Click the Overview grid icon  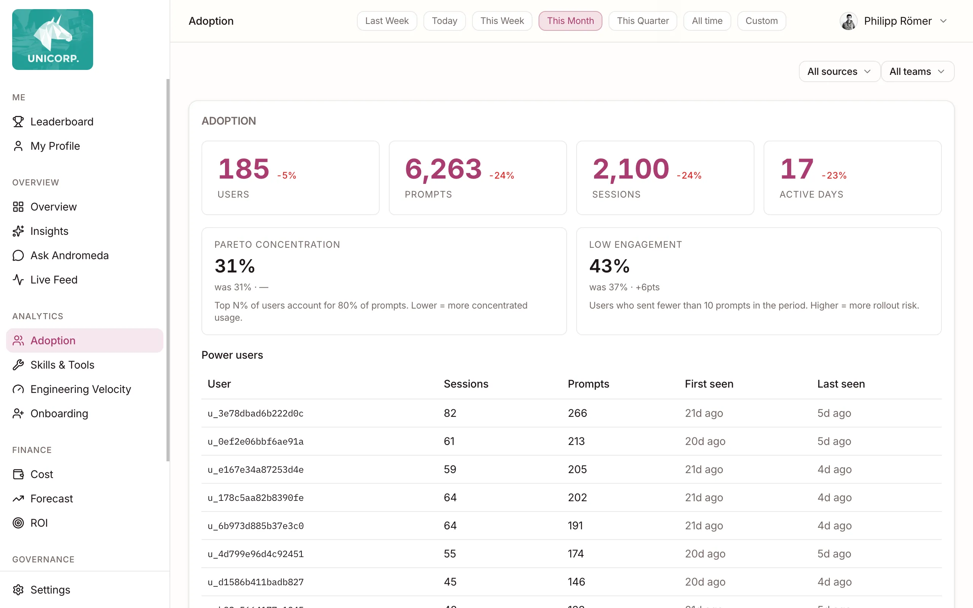coord(18,207)
